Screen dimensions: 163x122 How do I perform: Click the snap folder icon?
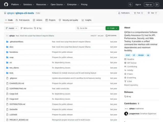(x=7, y=57)
